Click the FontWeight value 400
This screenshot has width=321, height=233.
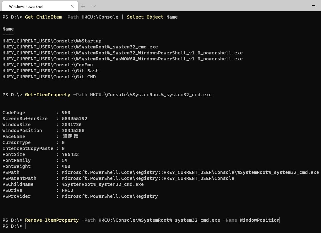(x=66, y=166)
